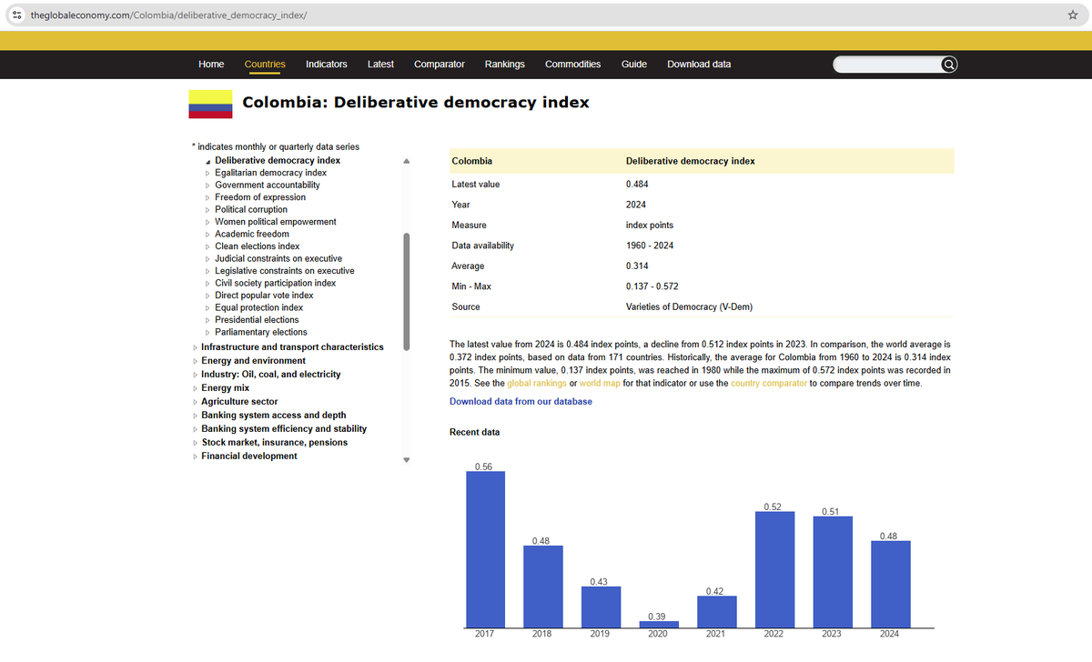Viewport: 1092px width, 662px height.
Task: Click the browser address bar URL
Action: [168, 15]
